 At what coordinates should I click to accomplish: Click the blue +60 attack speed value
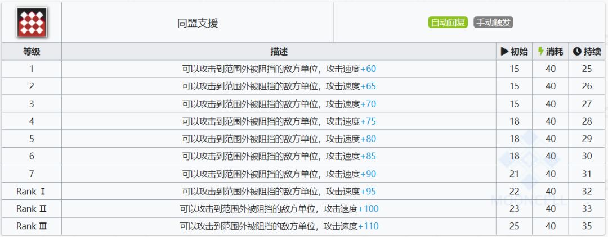pyautogui.click(x=368, y=69)
